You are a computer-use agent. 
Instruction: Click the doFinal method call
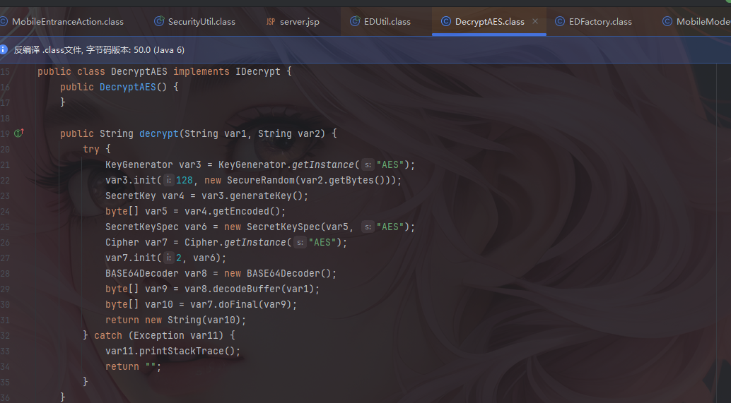(x=238, y=304)
